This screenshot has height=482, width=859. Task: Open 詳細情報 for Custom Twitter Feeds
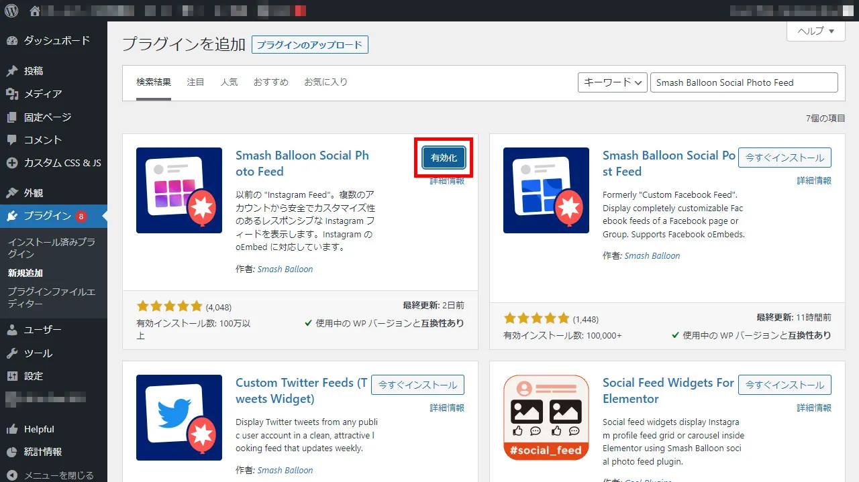click(x=447, y=408)
